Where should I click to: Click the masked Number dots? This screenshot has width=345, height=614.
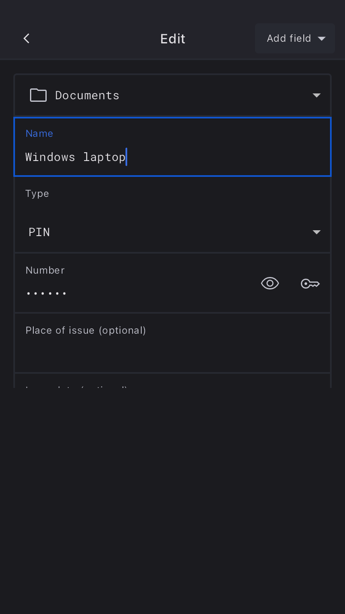46,293
